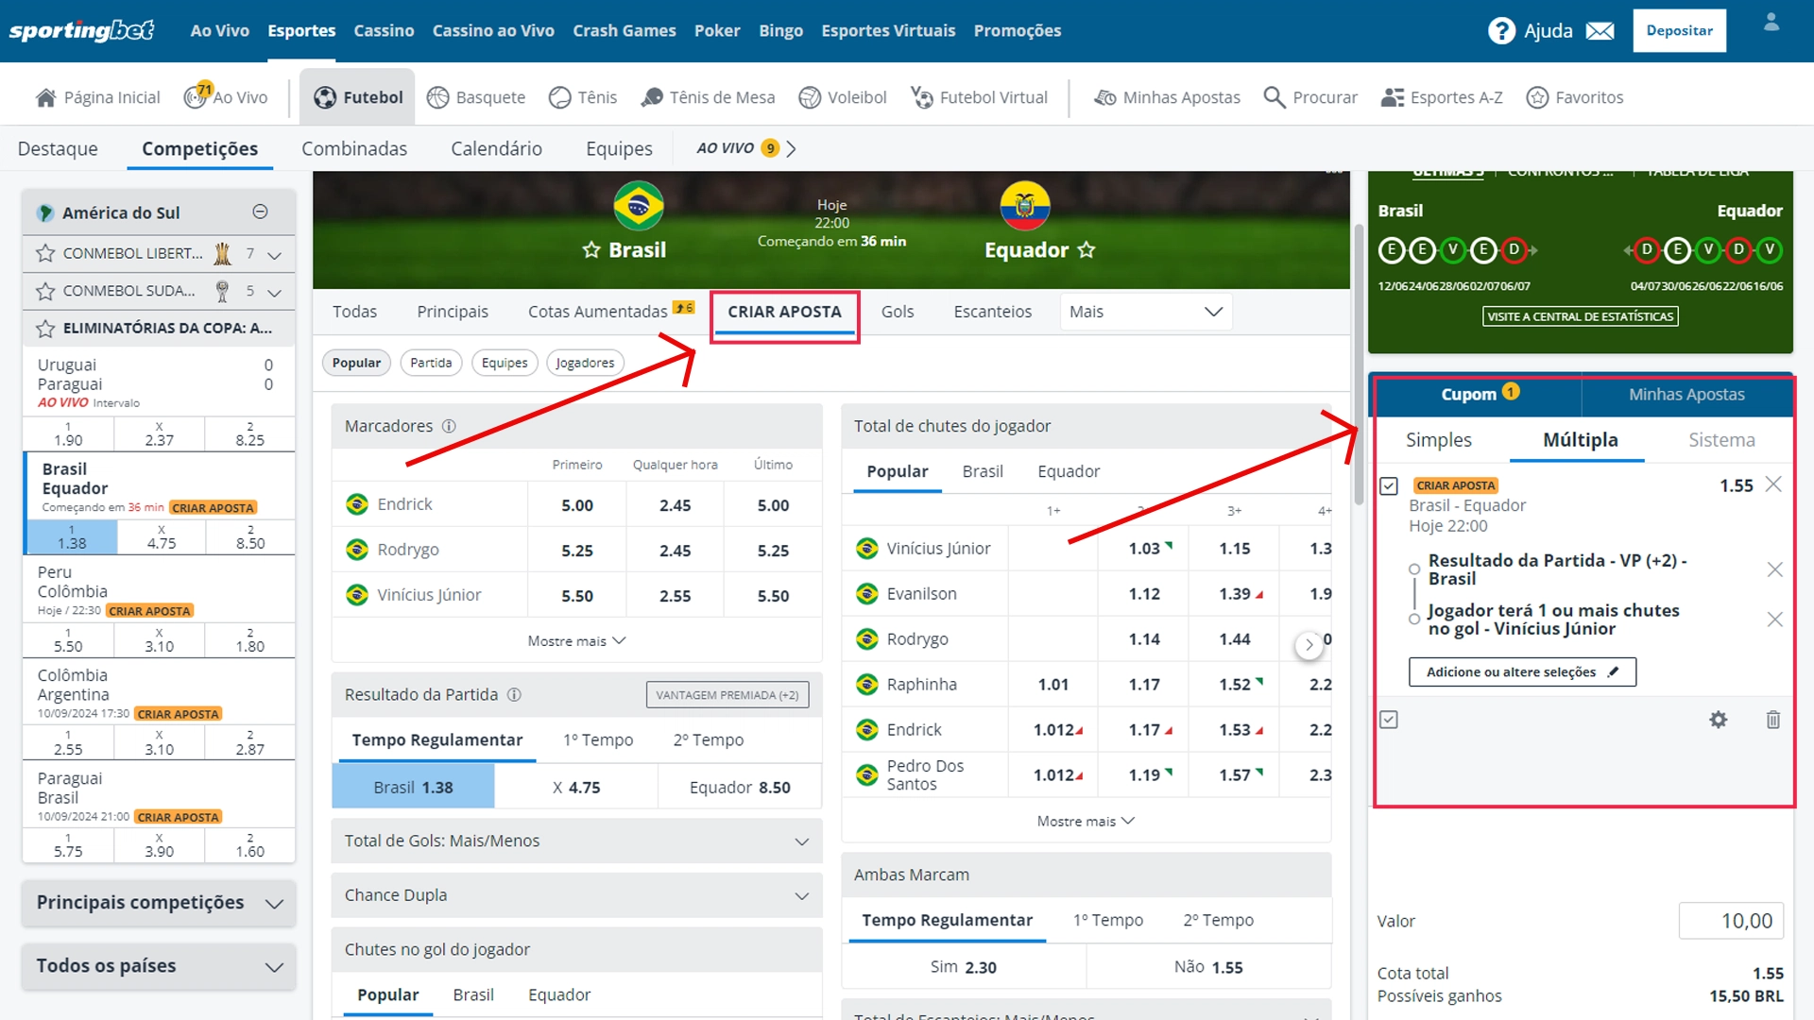The width and height of the screenshot is (1814, 1020).
Task: Open Minhas Apostas in sports bar
Action: tap(1167, 97)
